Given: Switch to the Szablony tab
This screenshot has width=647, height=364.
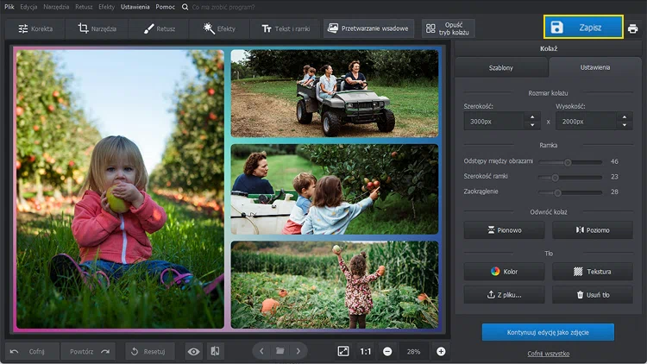Looking at the screenshot, I should tap(501, 67).
